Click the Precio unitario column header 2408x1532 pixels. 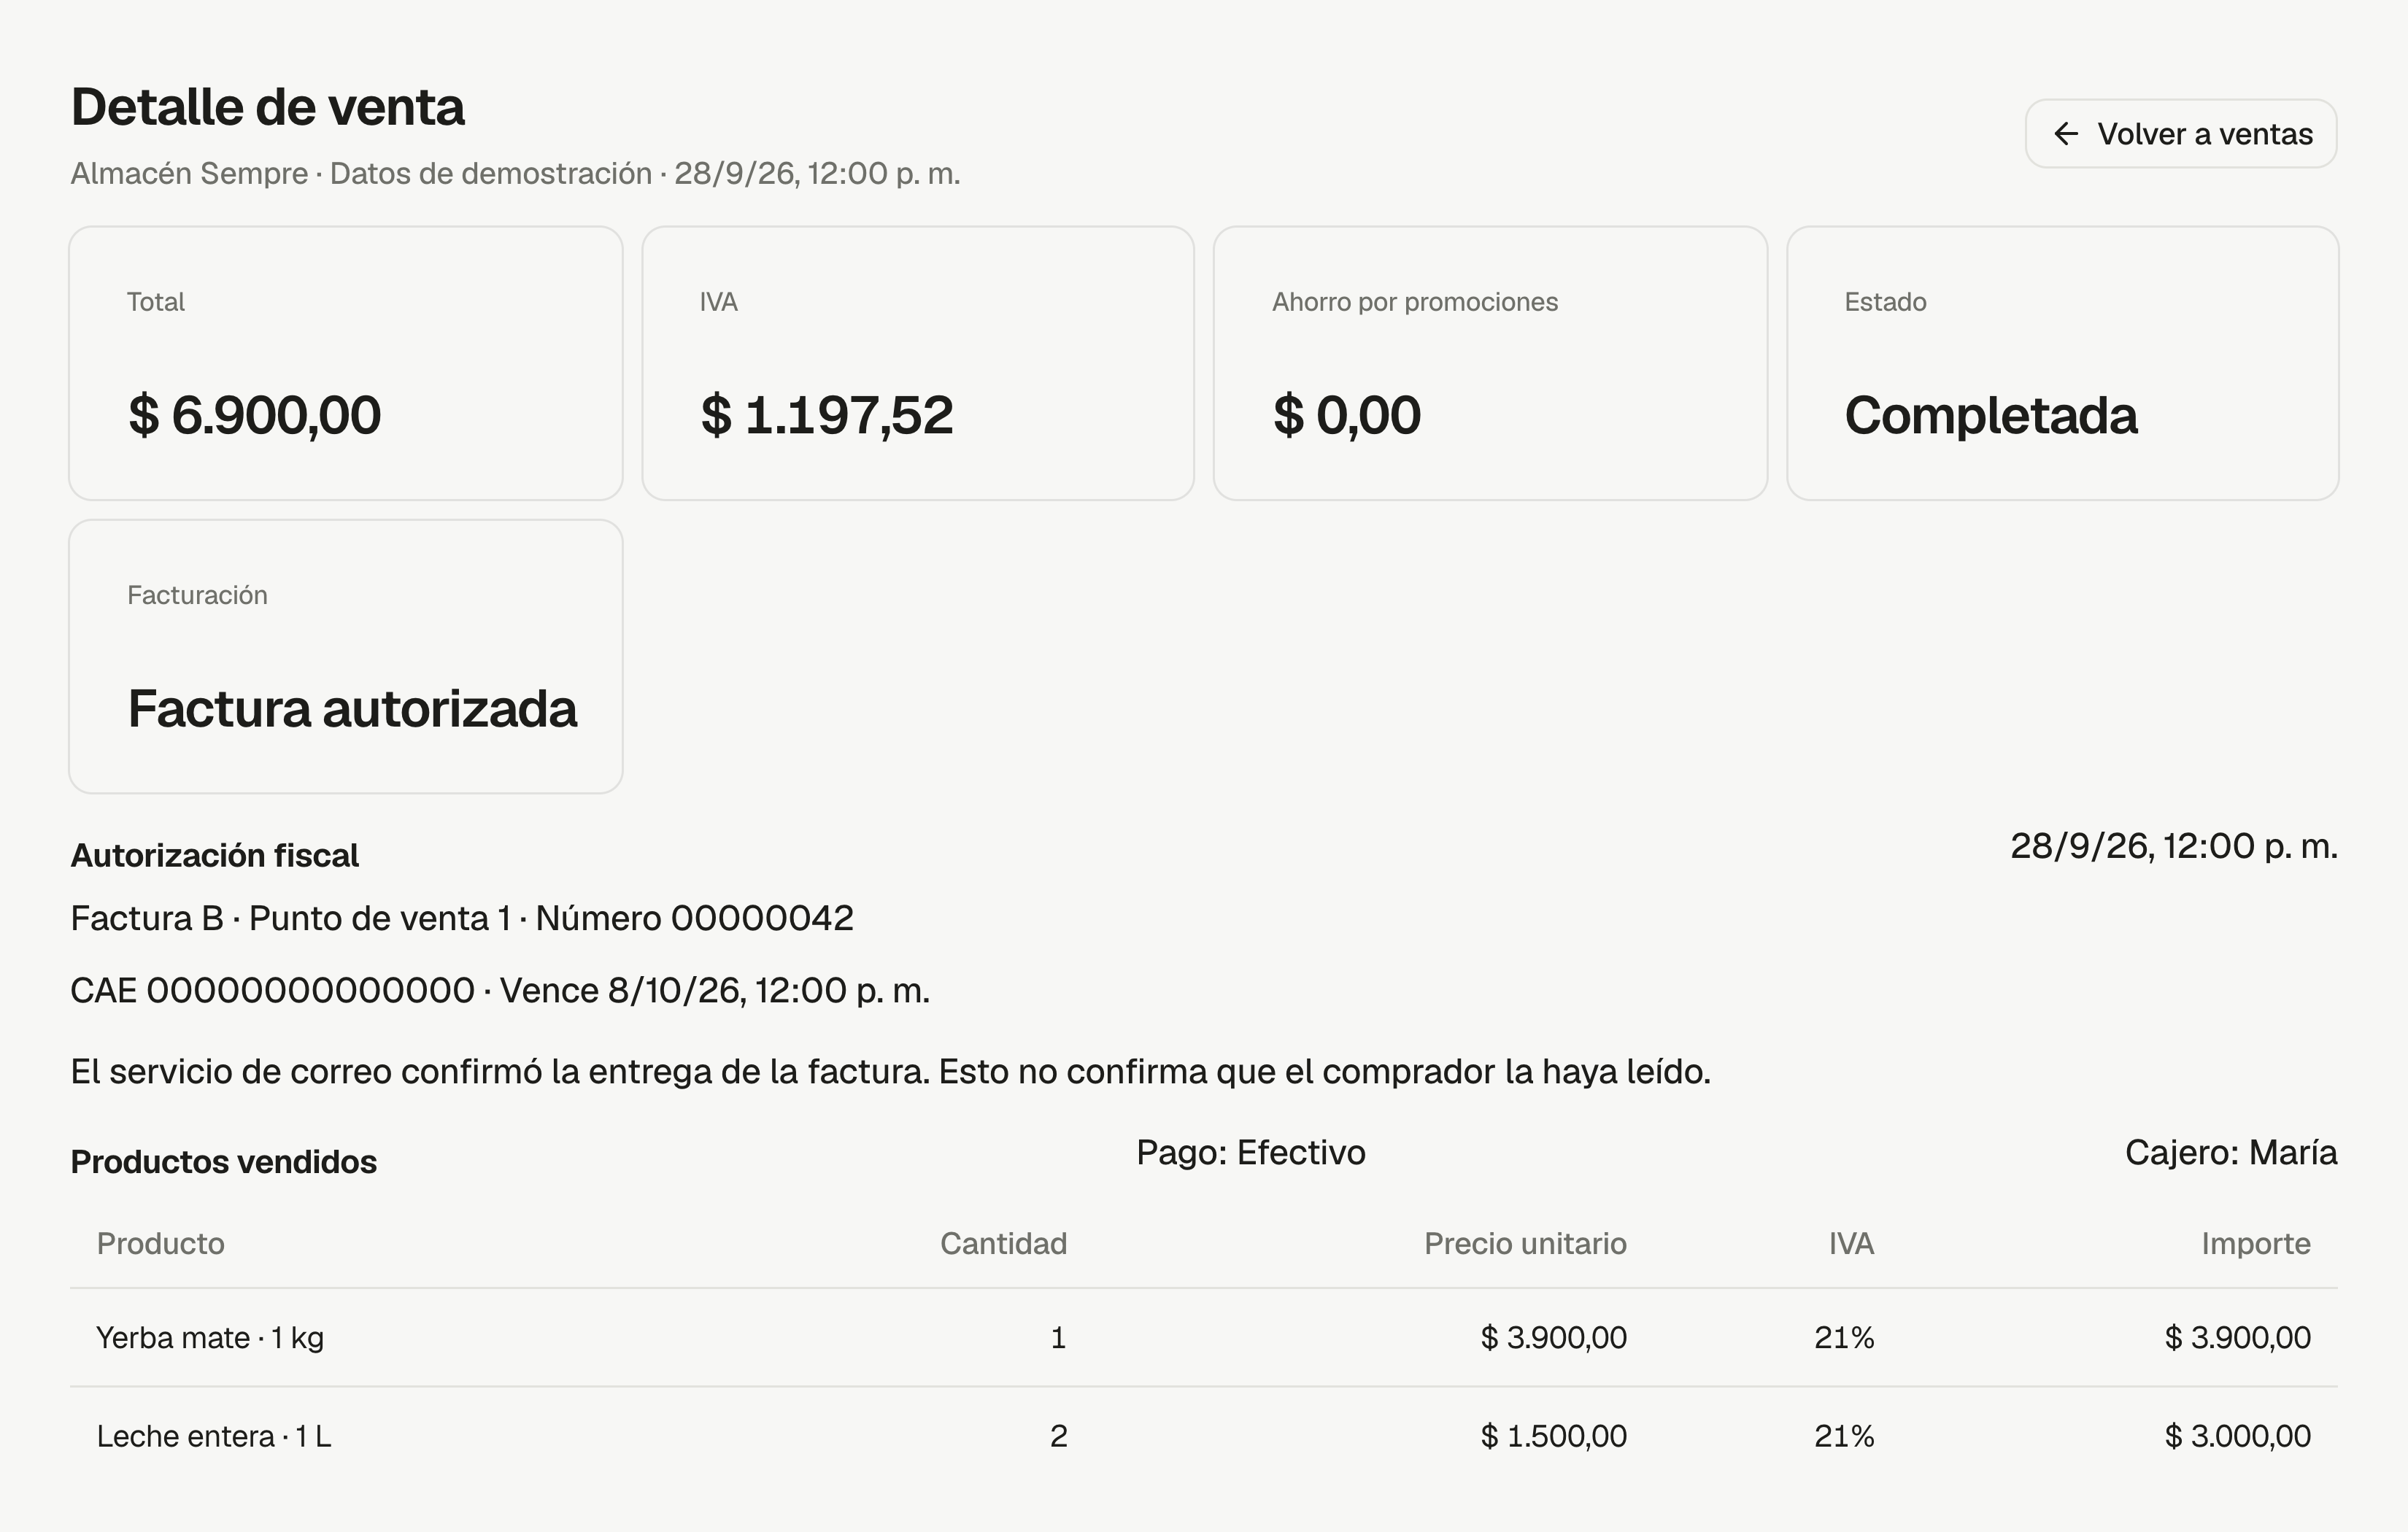[1525, 1244]
